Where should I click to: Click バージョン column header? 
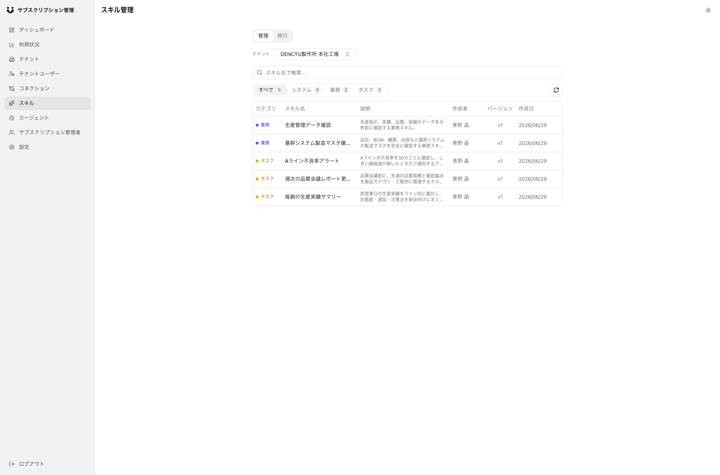(x=500, y=109)
